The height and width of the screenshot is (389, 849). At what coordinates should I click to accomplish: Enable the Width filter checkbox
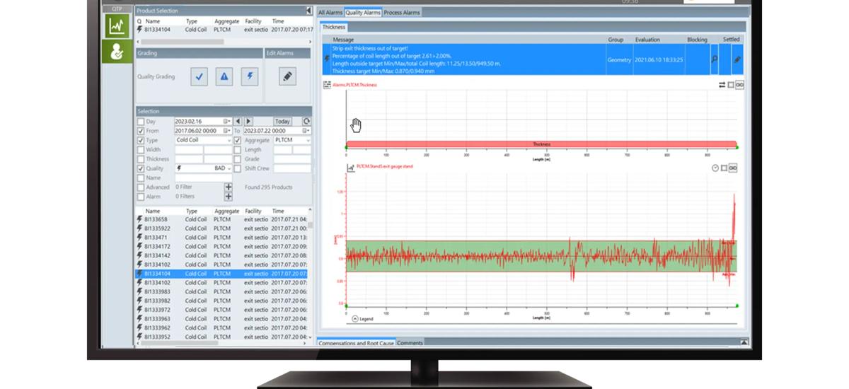click(140, 150)
